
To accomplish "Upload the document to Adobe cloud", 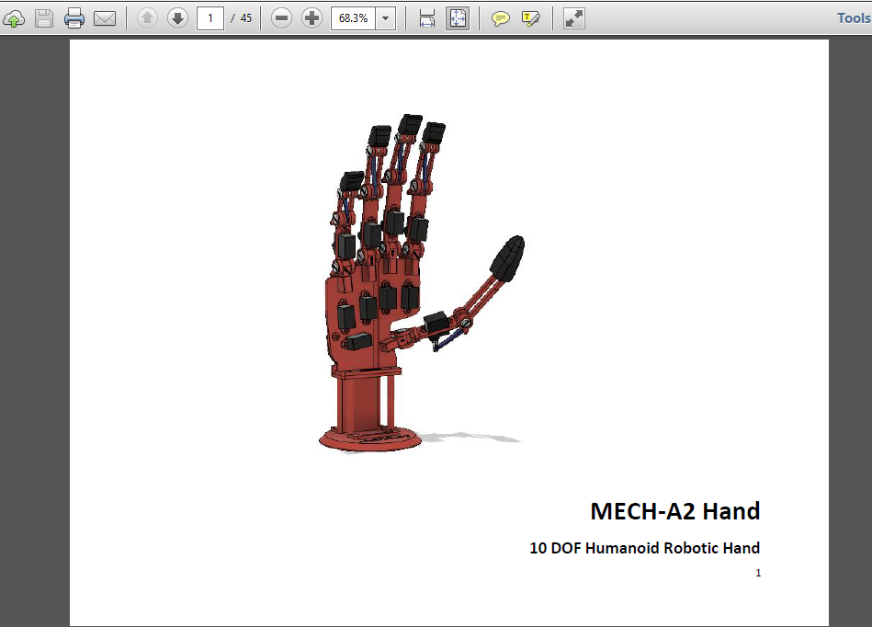I will tap(13, 17).
